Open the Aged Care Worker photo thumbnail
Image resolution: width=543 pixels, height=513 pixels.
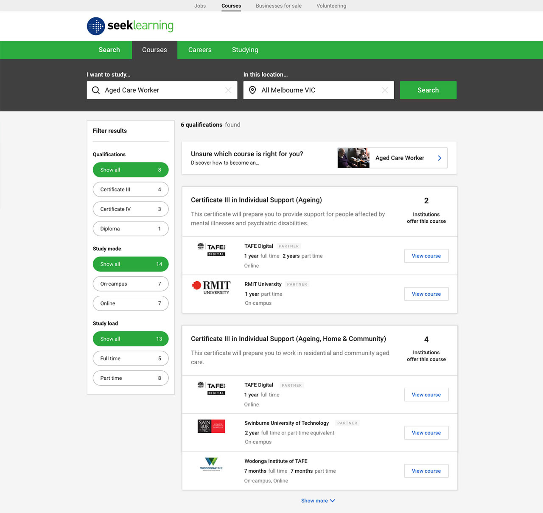(353, 158)
